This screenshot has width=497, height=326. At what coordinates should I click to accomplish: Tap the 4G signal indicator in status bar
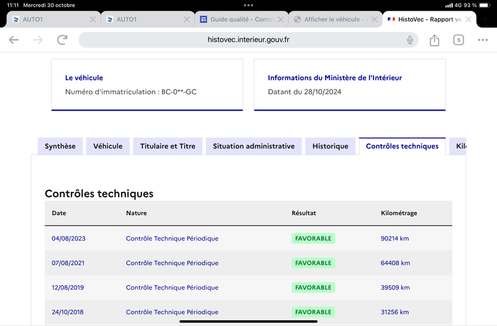(454, 6)
